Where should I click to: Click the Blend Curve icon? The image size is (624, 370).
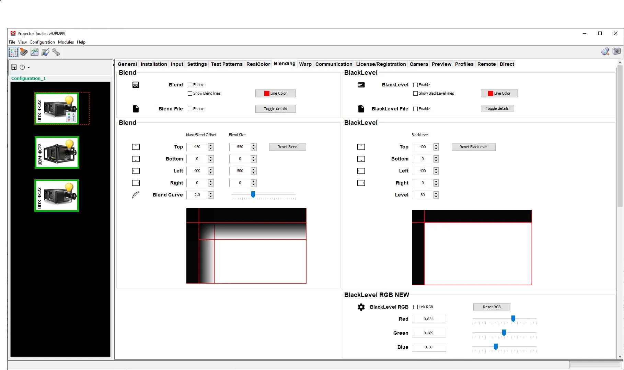(x=136, y=195)
